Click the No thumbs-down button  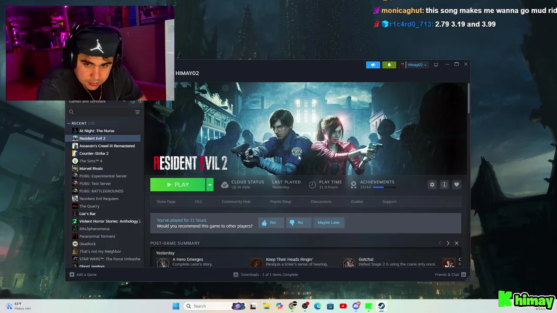(x=299, y=223)
